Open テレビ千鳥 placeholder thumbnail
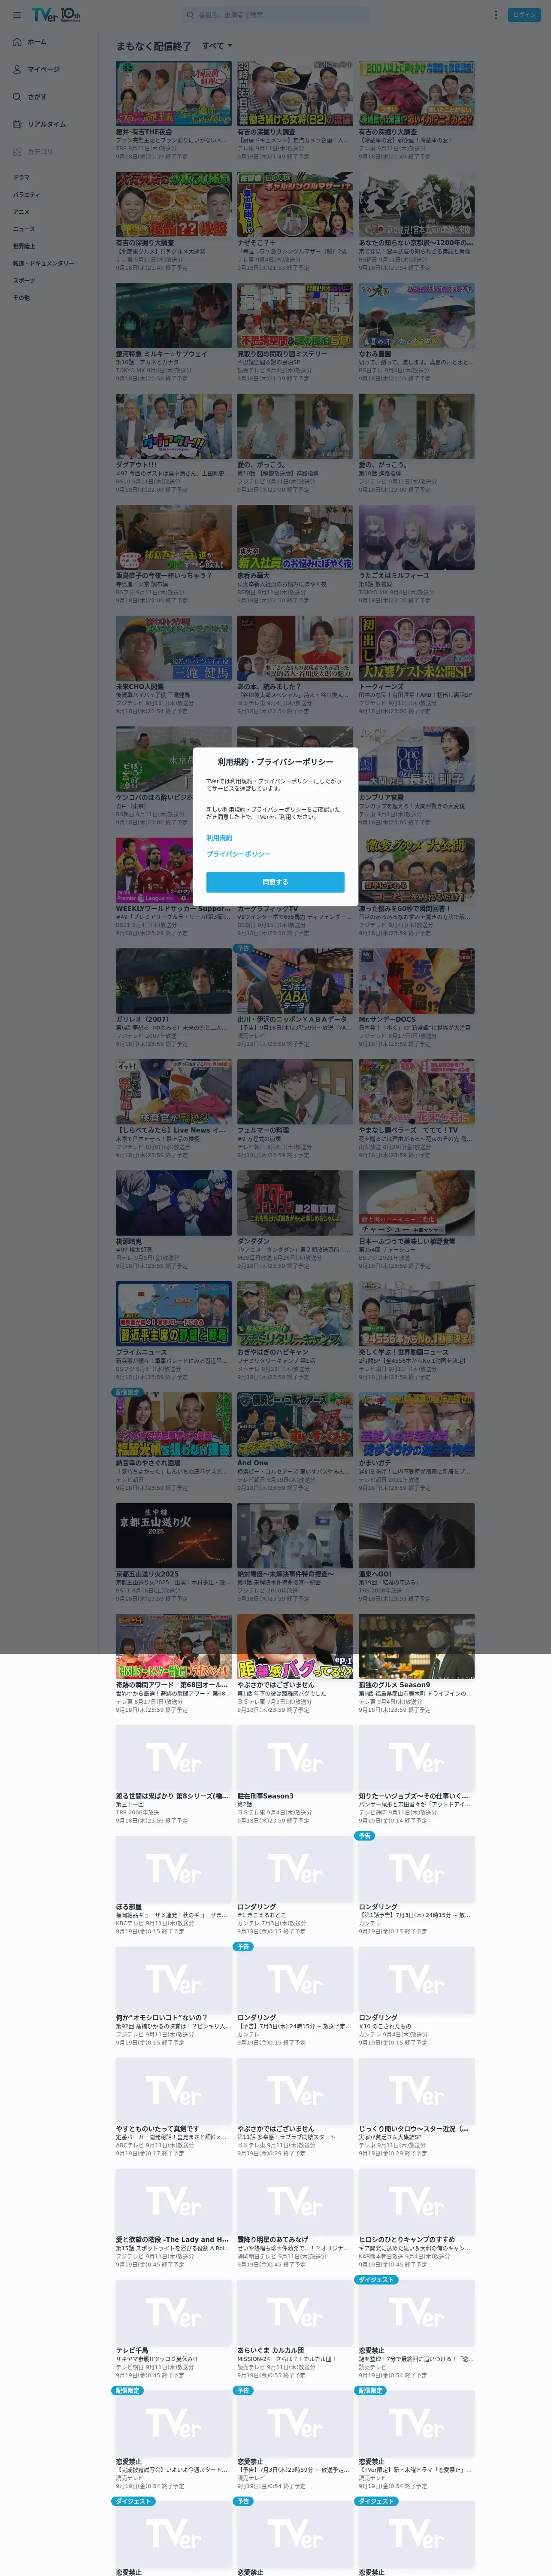This screenshot has width=551, height=2576. (x=173, y=2313)
